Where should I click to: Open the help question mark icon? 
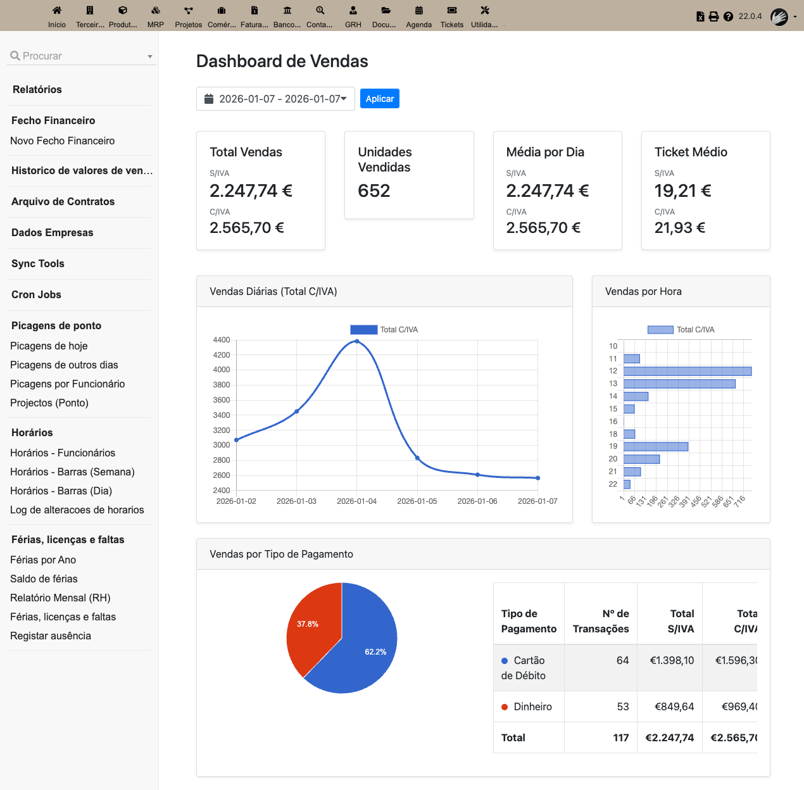click(728, 16)
